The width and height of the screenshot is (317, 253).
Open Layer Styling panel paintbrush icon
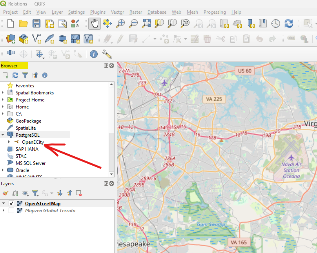5,193
